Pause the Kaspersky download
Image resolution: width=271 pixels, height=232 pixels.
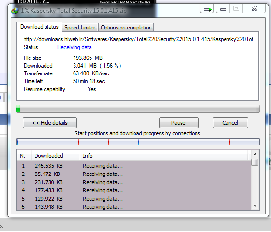tap(179, 123)
